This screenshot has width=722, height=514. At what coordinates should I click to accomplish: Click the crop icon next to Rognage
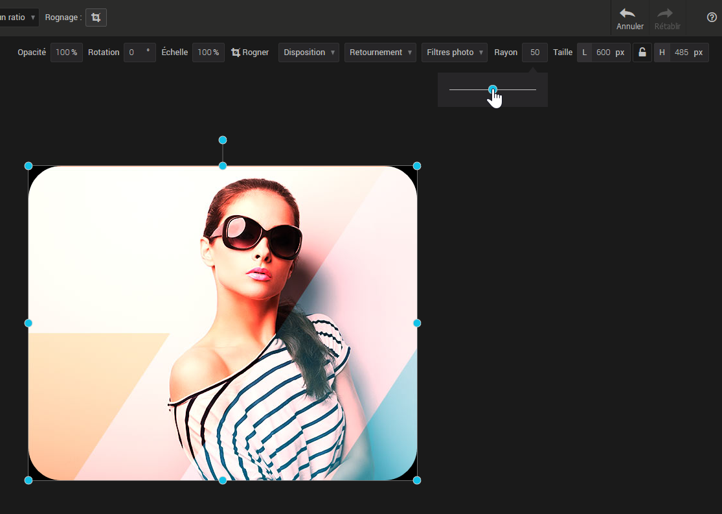click(96, 18)
